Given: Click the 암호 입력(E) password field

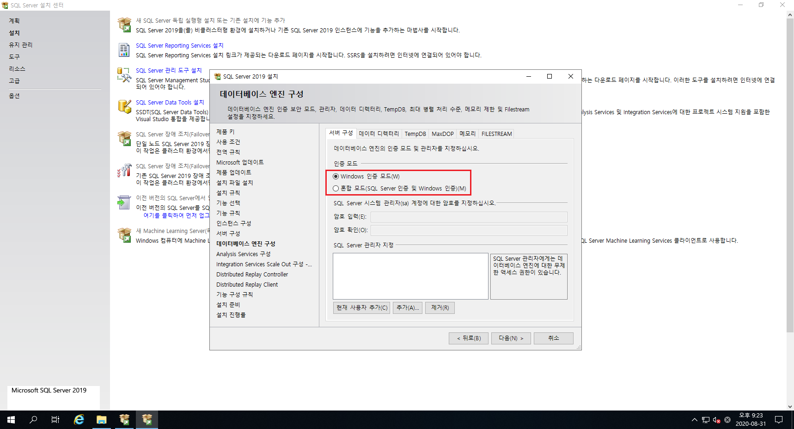Looking at the screenshot, I should point(469,217).
